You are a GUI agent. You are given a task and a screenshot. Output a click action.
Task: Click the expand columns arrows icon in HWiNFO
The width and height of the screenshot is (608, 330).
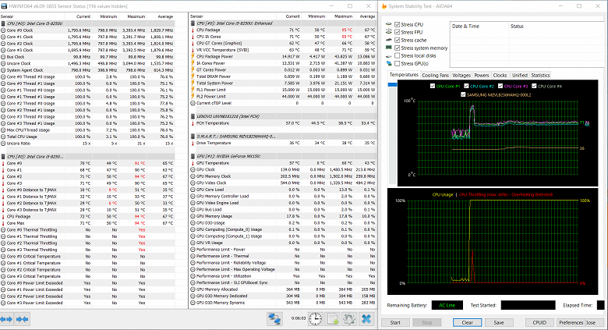pyautogui.click(x=7, y=319)
